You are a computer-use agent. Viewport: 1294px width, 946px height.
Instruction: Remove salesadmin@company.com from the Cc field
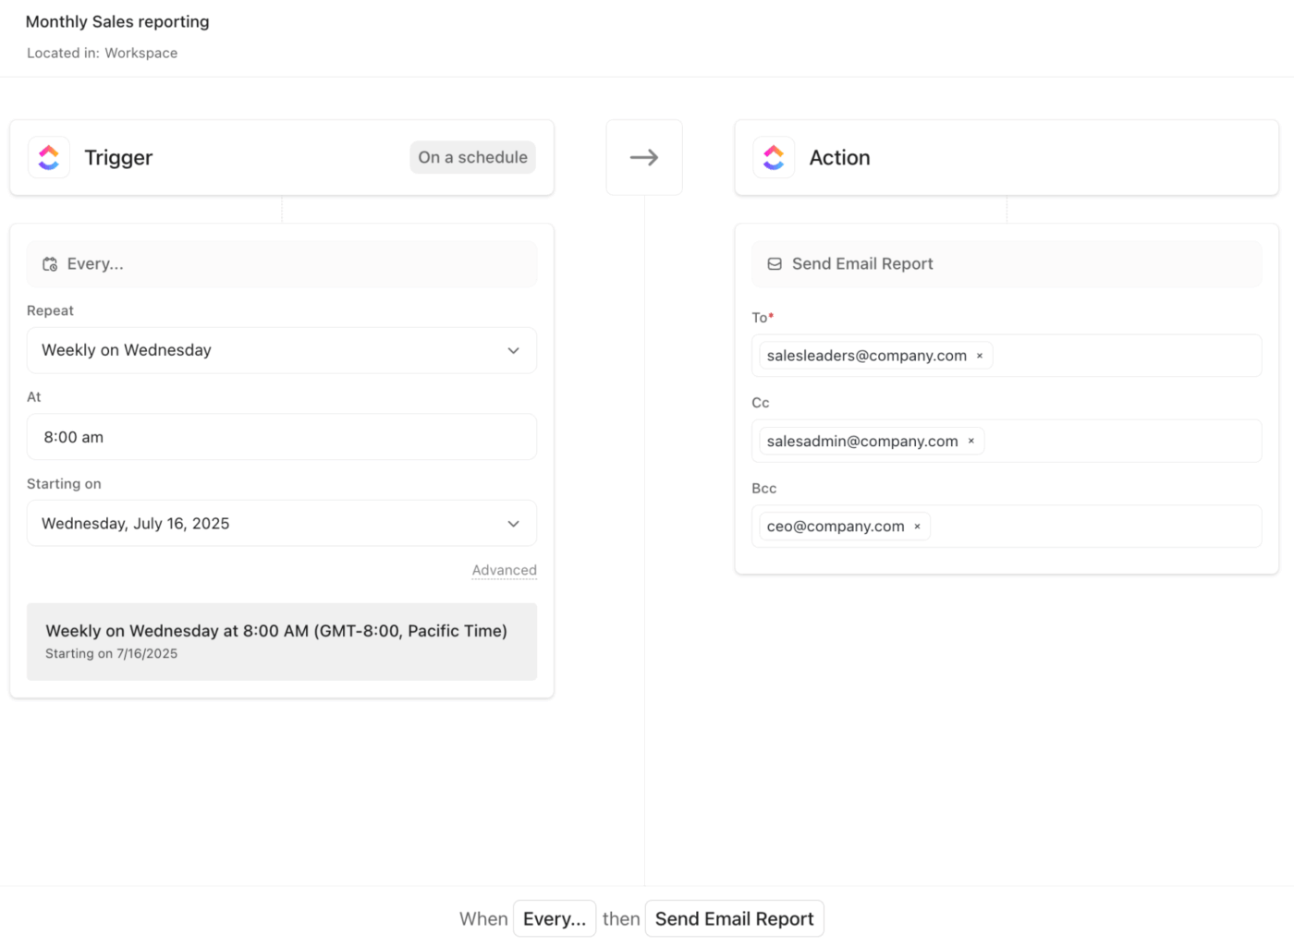[x=971, y=441]
